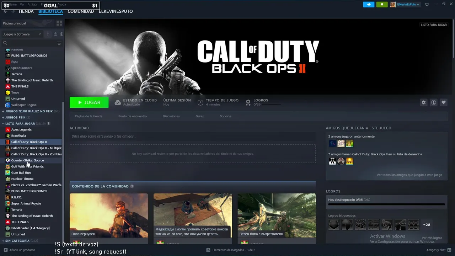Image resolution: width=455 pixels, height=256 pixels.
Task: Switch to the collections grid view icon
Action: pyautogui.click(x=59, y=23)
